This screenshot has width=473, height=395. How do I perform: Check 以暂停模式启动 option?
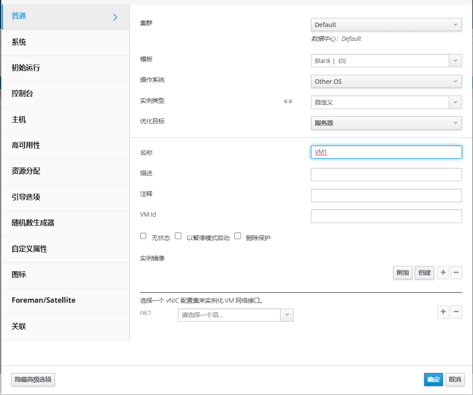178,236
